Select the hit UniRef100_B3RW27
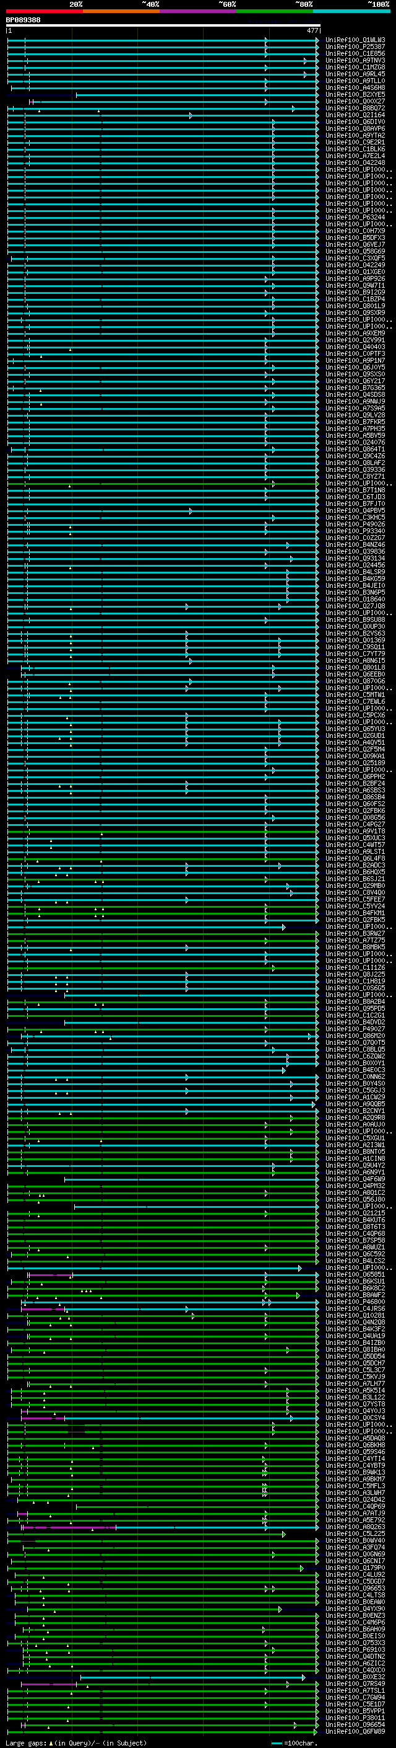 click(355, 933)
